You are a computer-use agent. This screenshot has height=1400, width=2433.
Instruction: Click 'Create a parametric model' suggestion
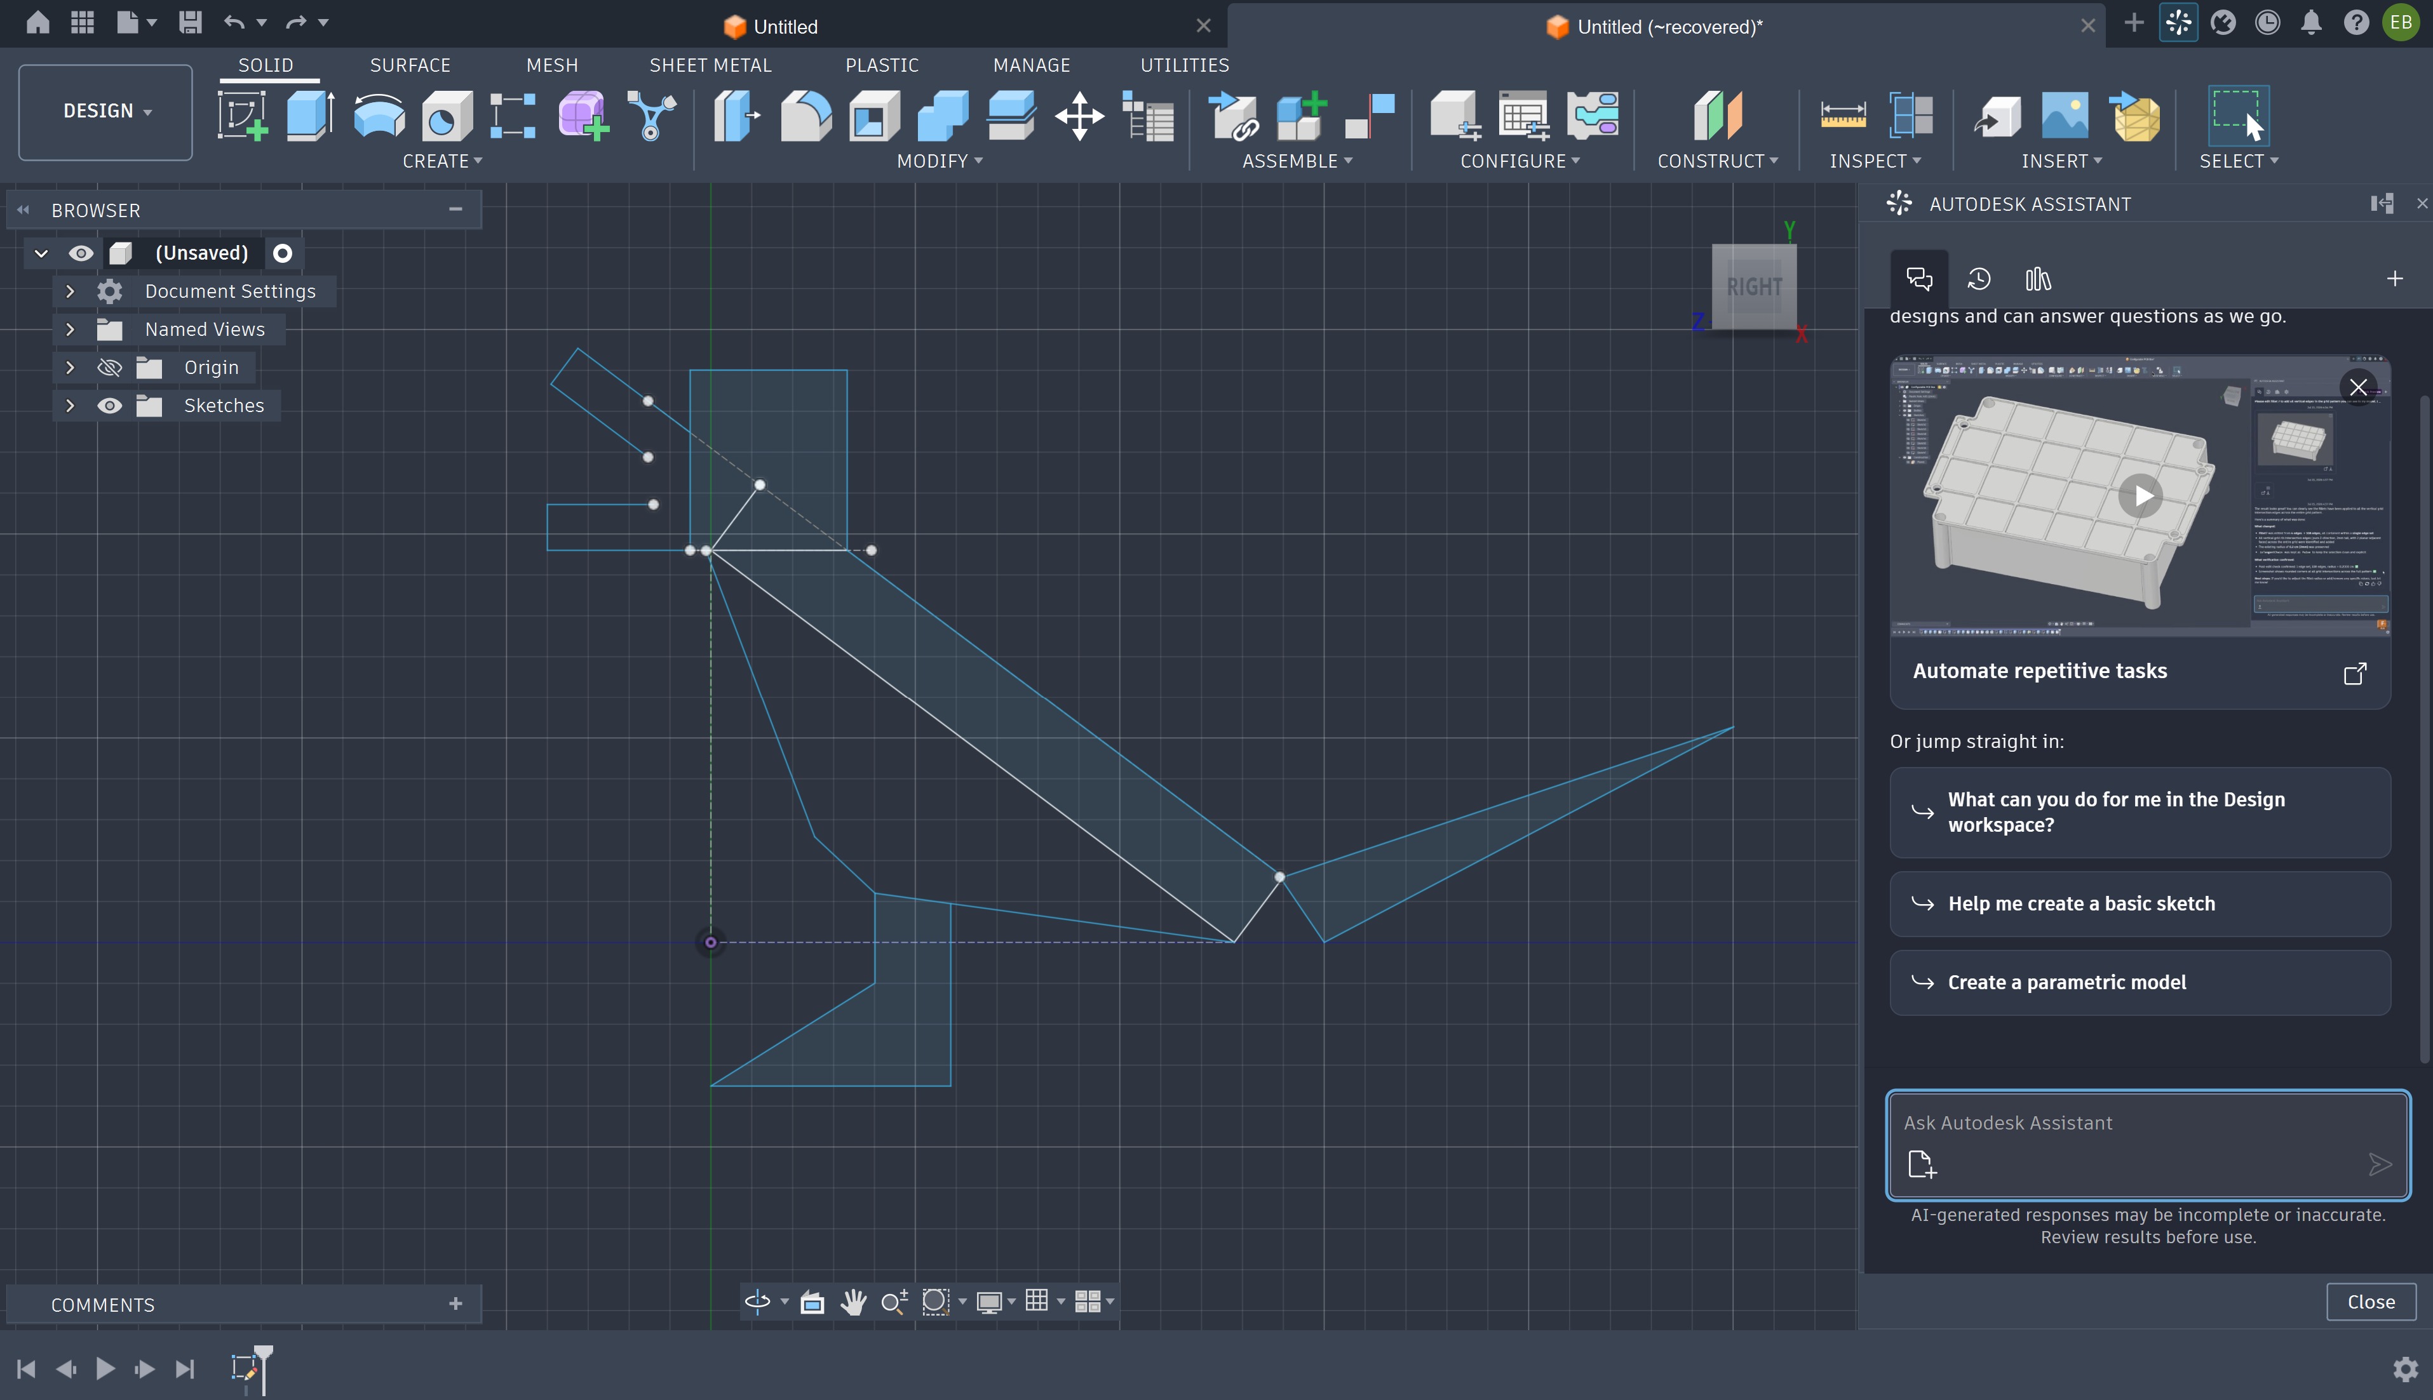(2140, 983)
